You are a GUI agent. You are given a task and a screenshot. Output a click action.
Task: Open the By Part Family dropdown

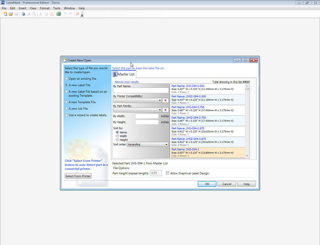tap(137, 110)
